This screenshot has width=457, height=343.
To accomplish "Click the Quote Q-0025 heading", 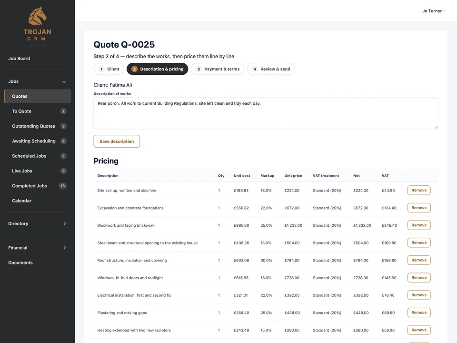I will pos(124,45).
